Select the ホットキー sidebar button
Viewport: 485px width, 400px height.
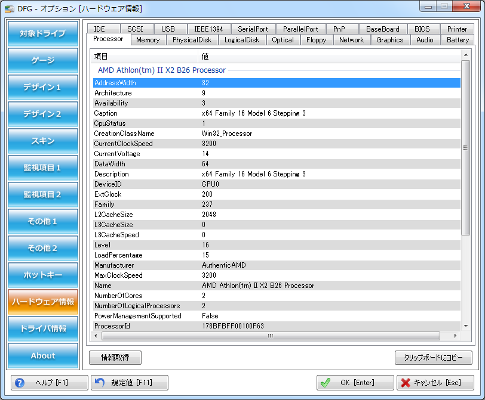(x=43, y=275)
